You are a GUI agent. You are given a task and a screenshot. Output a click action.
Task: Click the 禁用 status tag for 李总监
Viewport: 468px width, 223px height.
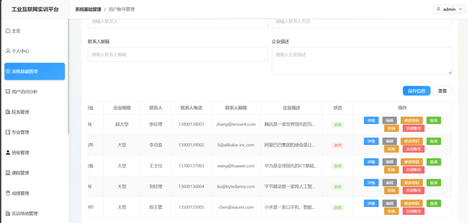(x=338, y=145)
